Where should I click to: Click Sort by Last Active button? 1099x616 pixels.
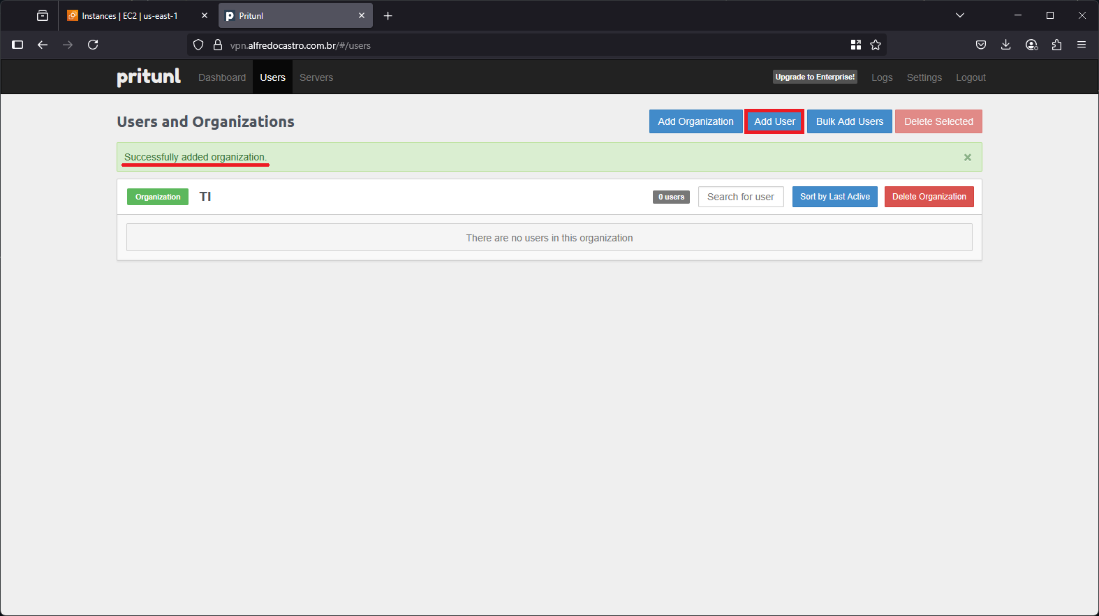pyautogui.click(x=835, y=197)
